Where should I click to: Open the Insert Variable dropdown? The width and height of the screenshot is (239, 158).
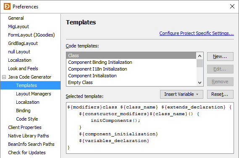tap(181, 94)
